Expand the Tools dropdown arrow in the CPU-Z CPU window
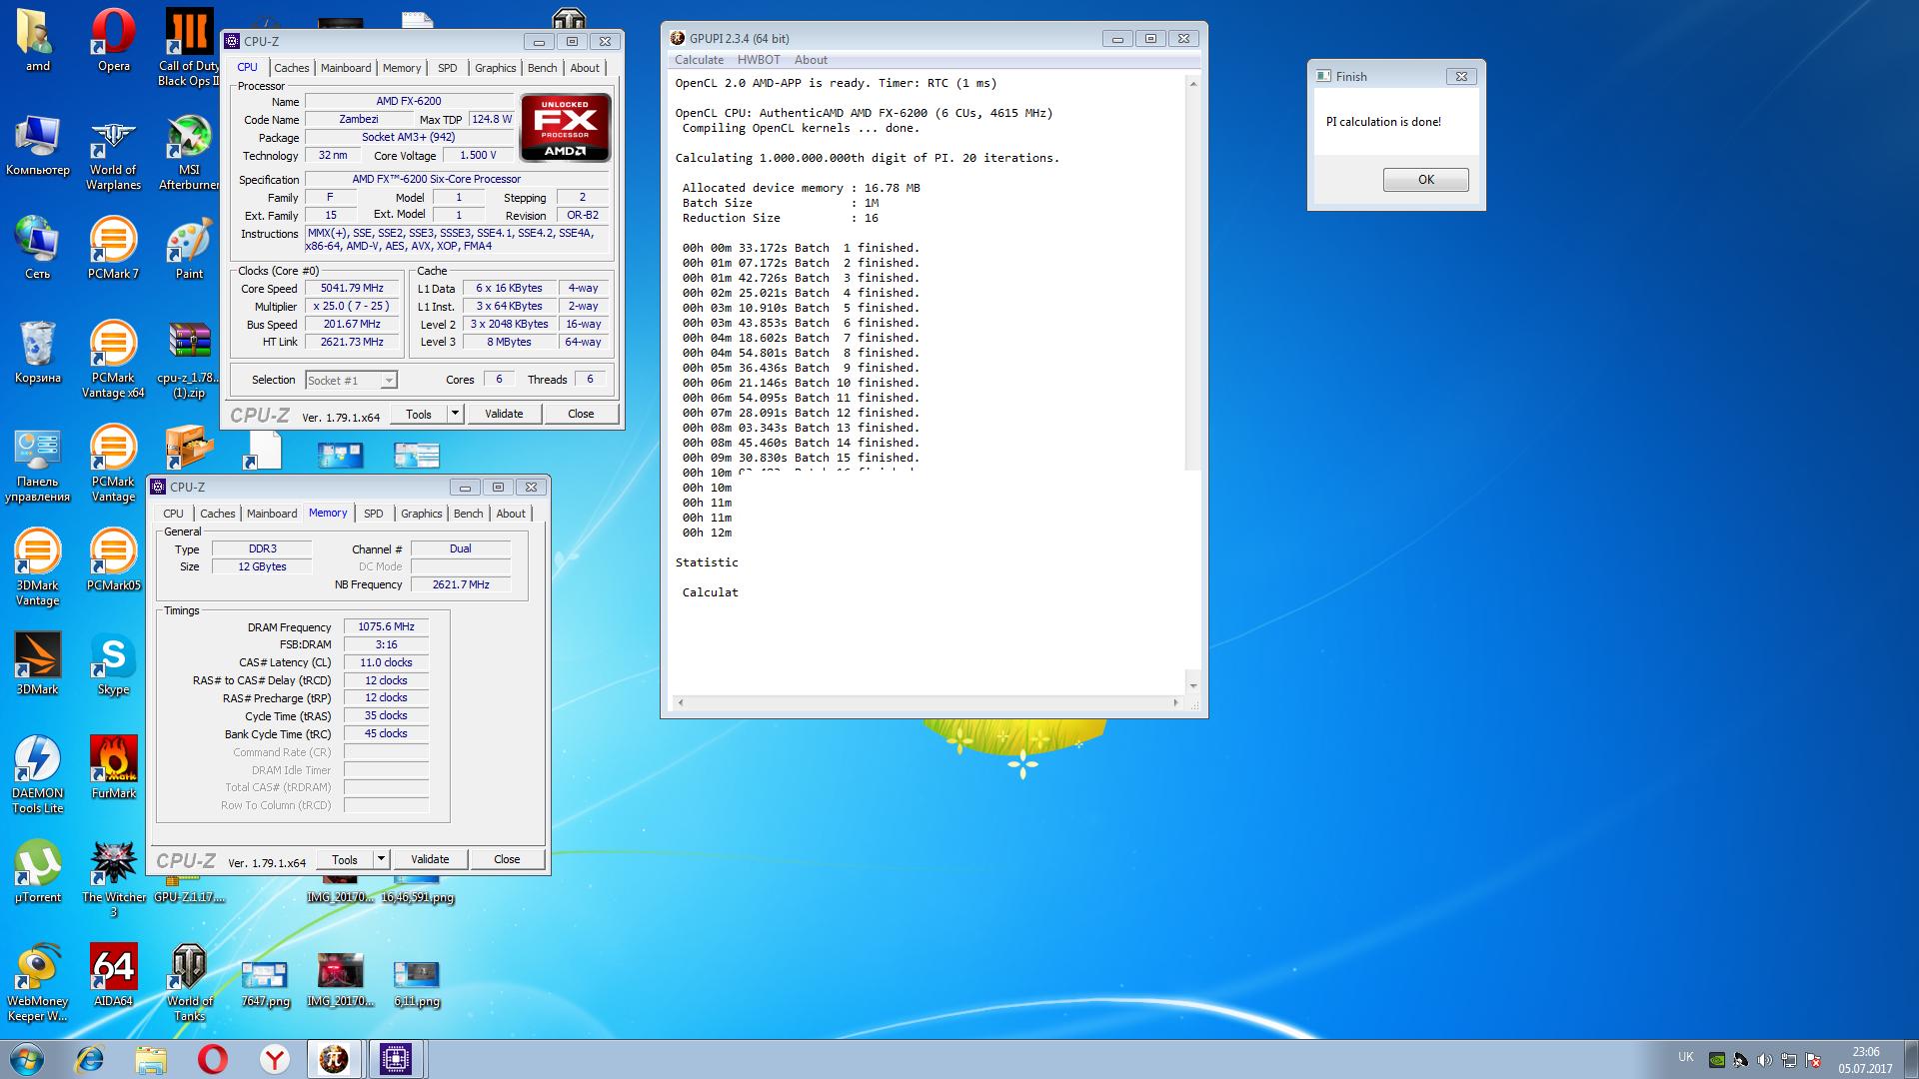Screen dimensions: 1919x1079 [455, 414]
